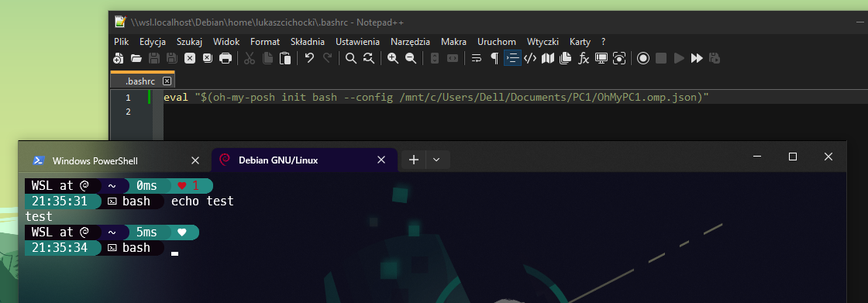Open Find with the magnifier icon
868x303 pixels.
pyautogui.click(x=351, y=58)
